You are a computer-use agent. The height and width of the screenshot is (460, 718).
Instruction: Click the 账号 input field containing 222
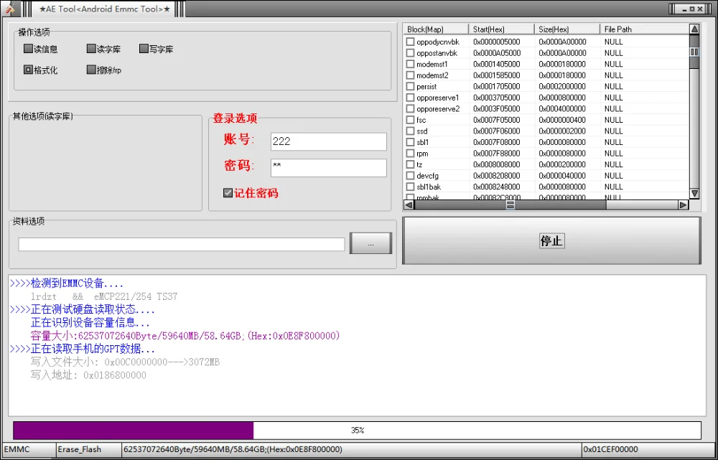pos(328,141)
